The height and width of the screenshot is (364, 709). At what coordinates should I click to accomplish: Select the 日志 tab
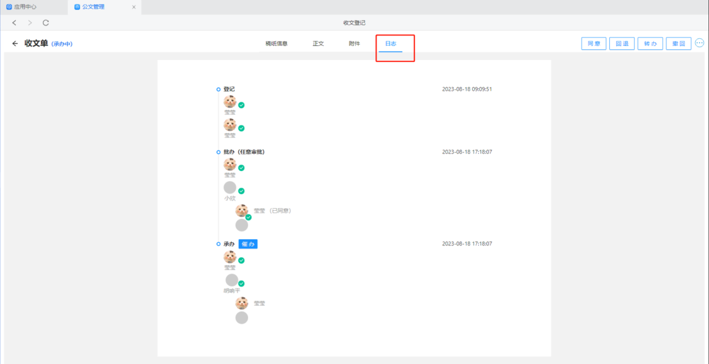tap(391, 43)
